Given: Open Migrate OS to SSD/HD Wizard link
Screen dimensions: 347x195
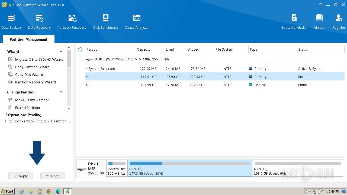Looking at the screenshot, I should (x=39, y=59).
